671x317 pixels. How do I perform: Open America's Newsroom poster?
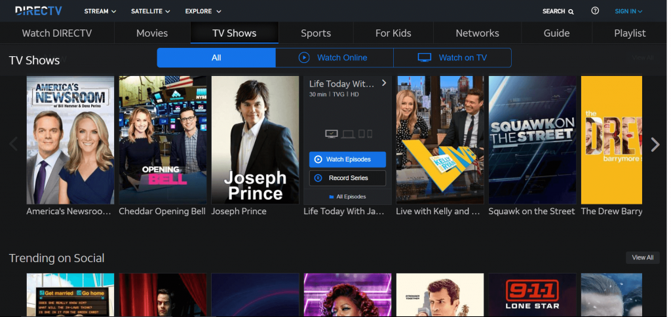(70, 140)
